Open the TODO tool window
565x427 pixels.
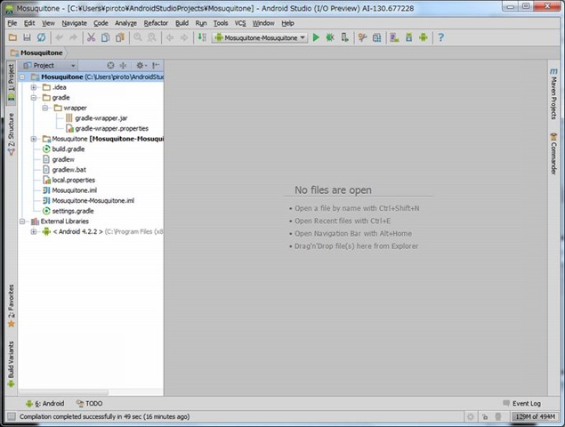90,403
